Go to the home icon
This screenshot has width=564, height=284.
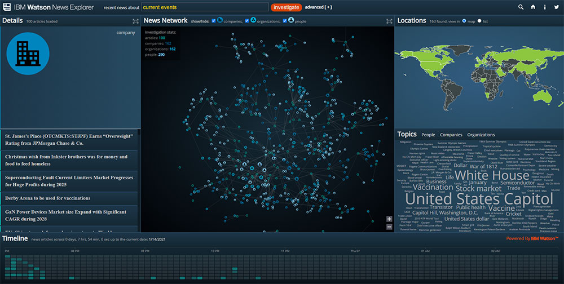533,7
